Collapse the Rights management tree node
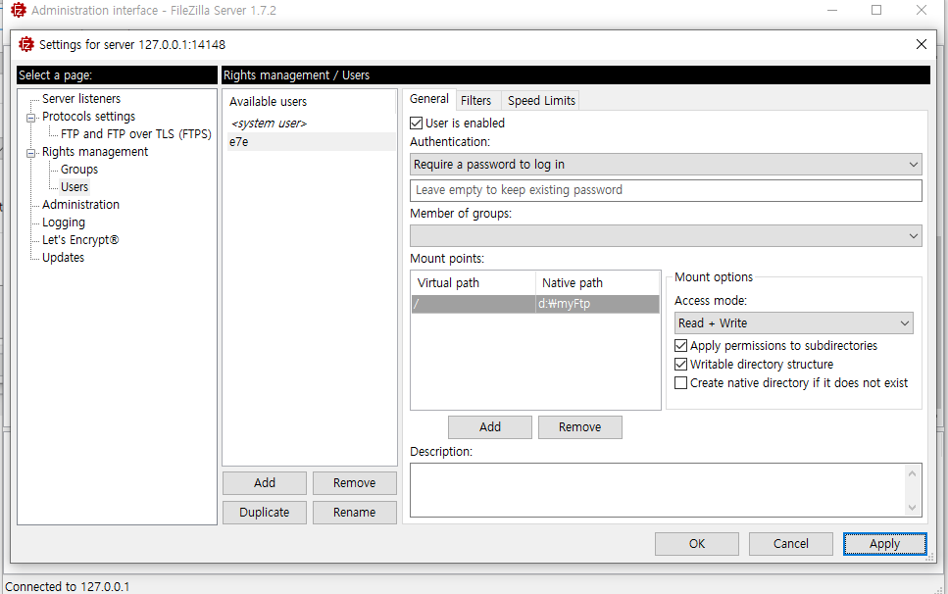Screen dimensions: 948x594 point(30,154)
